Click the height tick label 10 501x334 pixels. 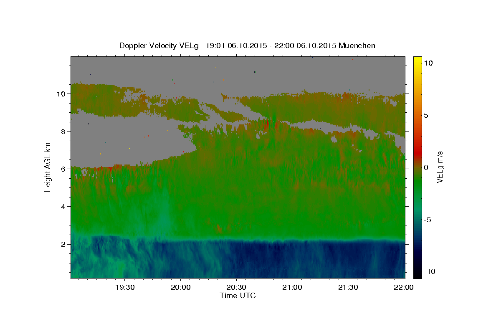[62, 94]
